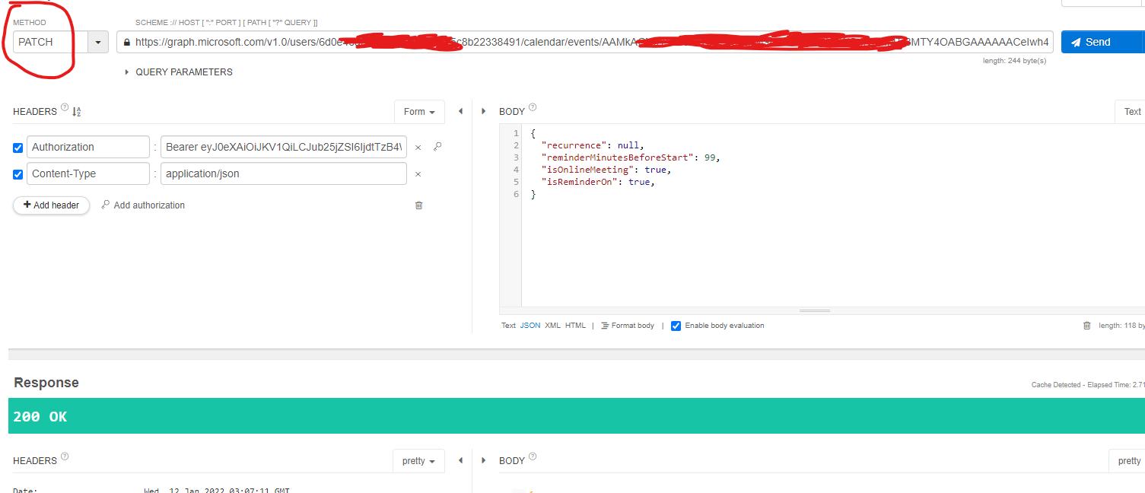Open the pretty dropdown for response body
The height and width of the screenshot is (493, 1145).
click(x=1128, y=461)
